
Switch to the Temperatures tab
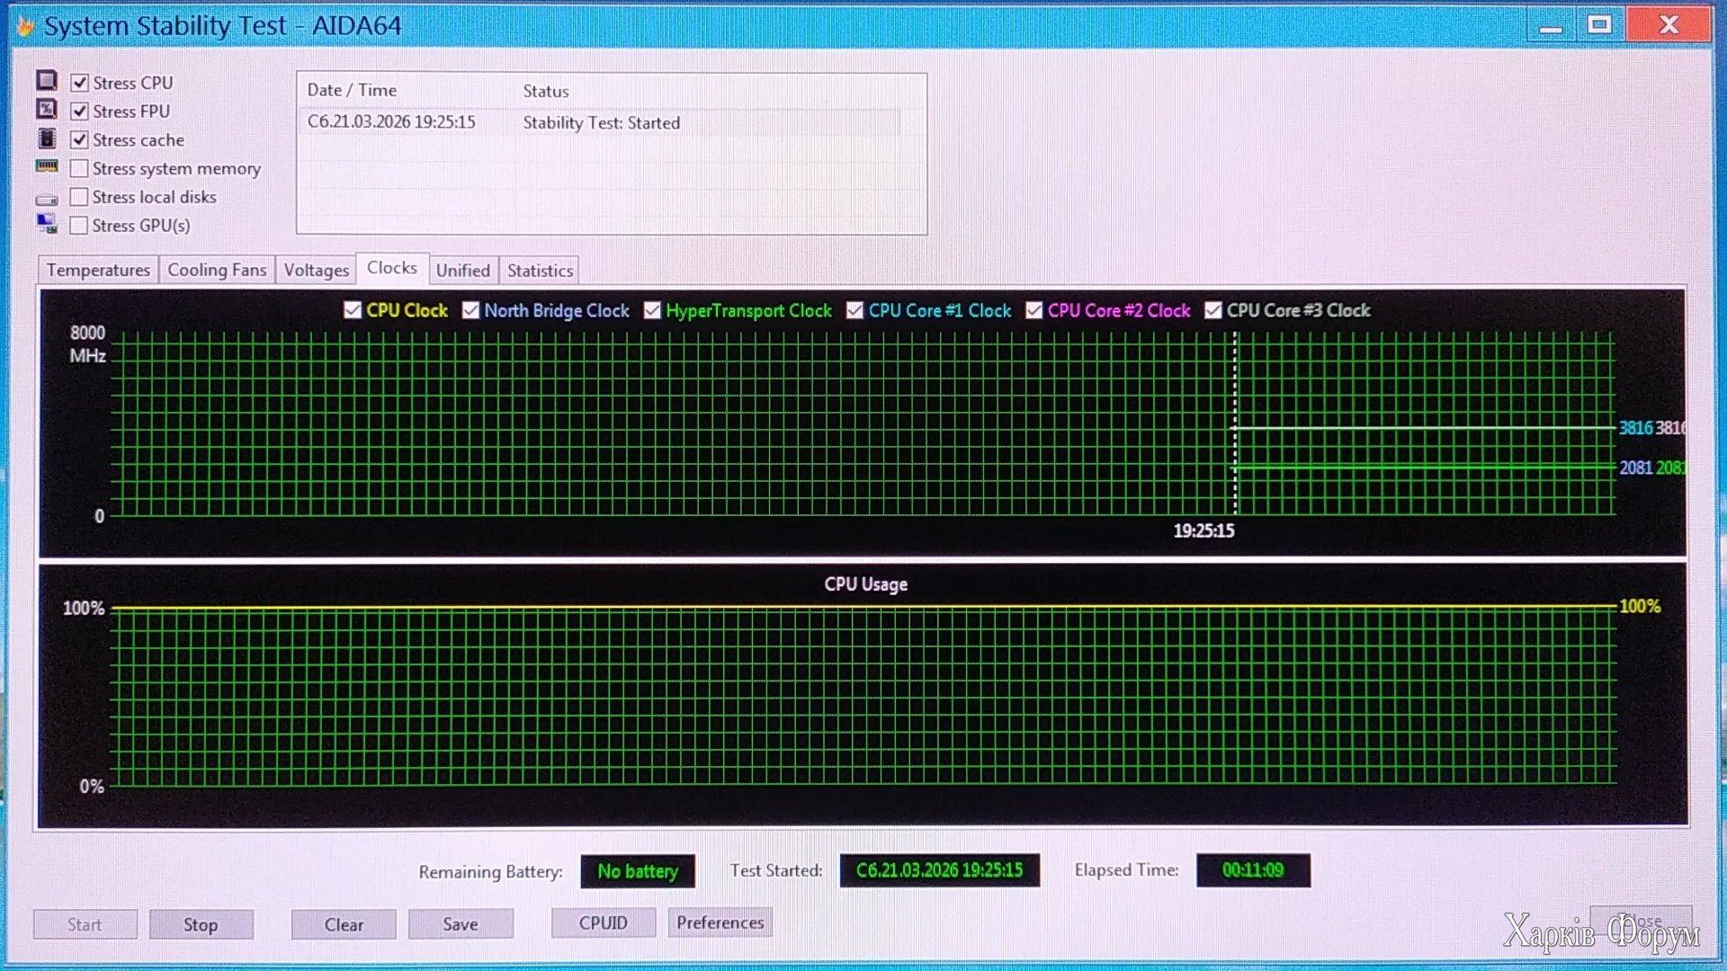pos(98,270)
